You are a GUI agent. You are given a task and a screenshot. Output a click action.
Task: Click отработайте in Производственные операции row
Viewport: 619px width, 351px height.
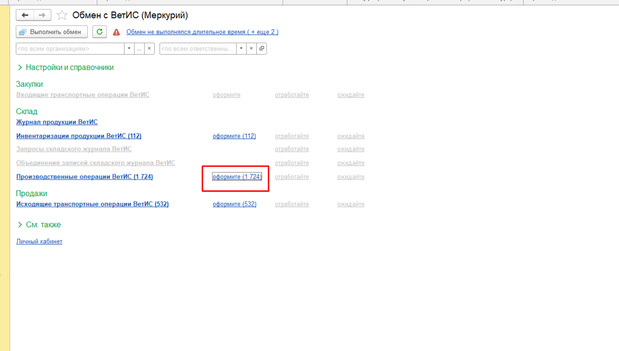[x=292, y=177]
